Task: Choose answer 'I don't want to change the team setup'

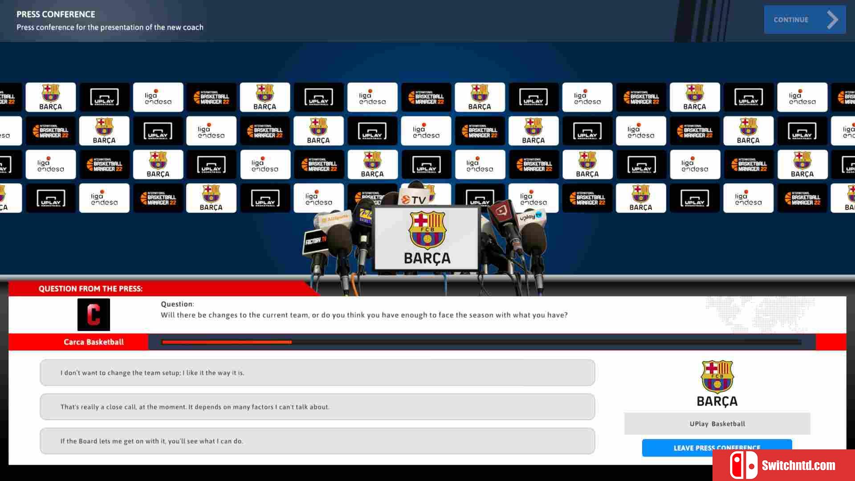Action: (317, 373)
